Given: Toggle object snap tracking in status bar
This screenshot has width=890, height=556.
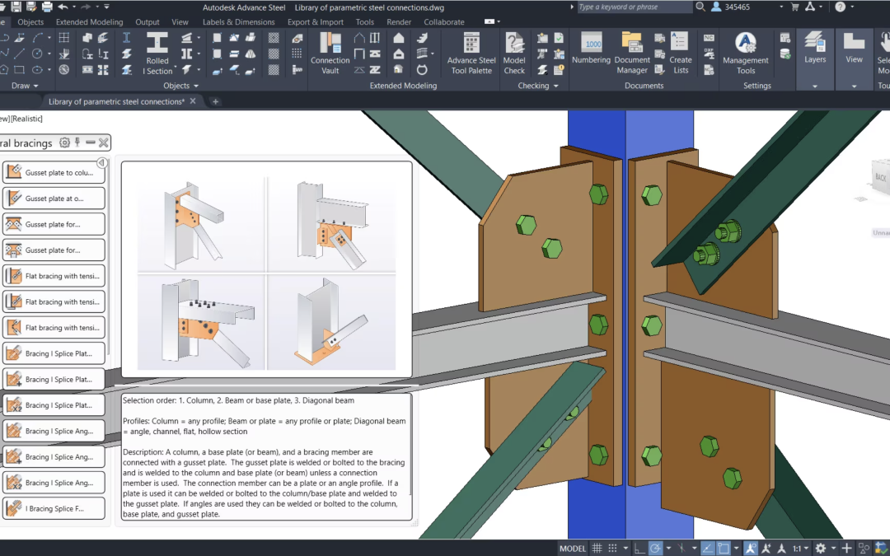Looking at the screenshot, I should coord(707,548).
